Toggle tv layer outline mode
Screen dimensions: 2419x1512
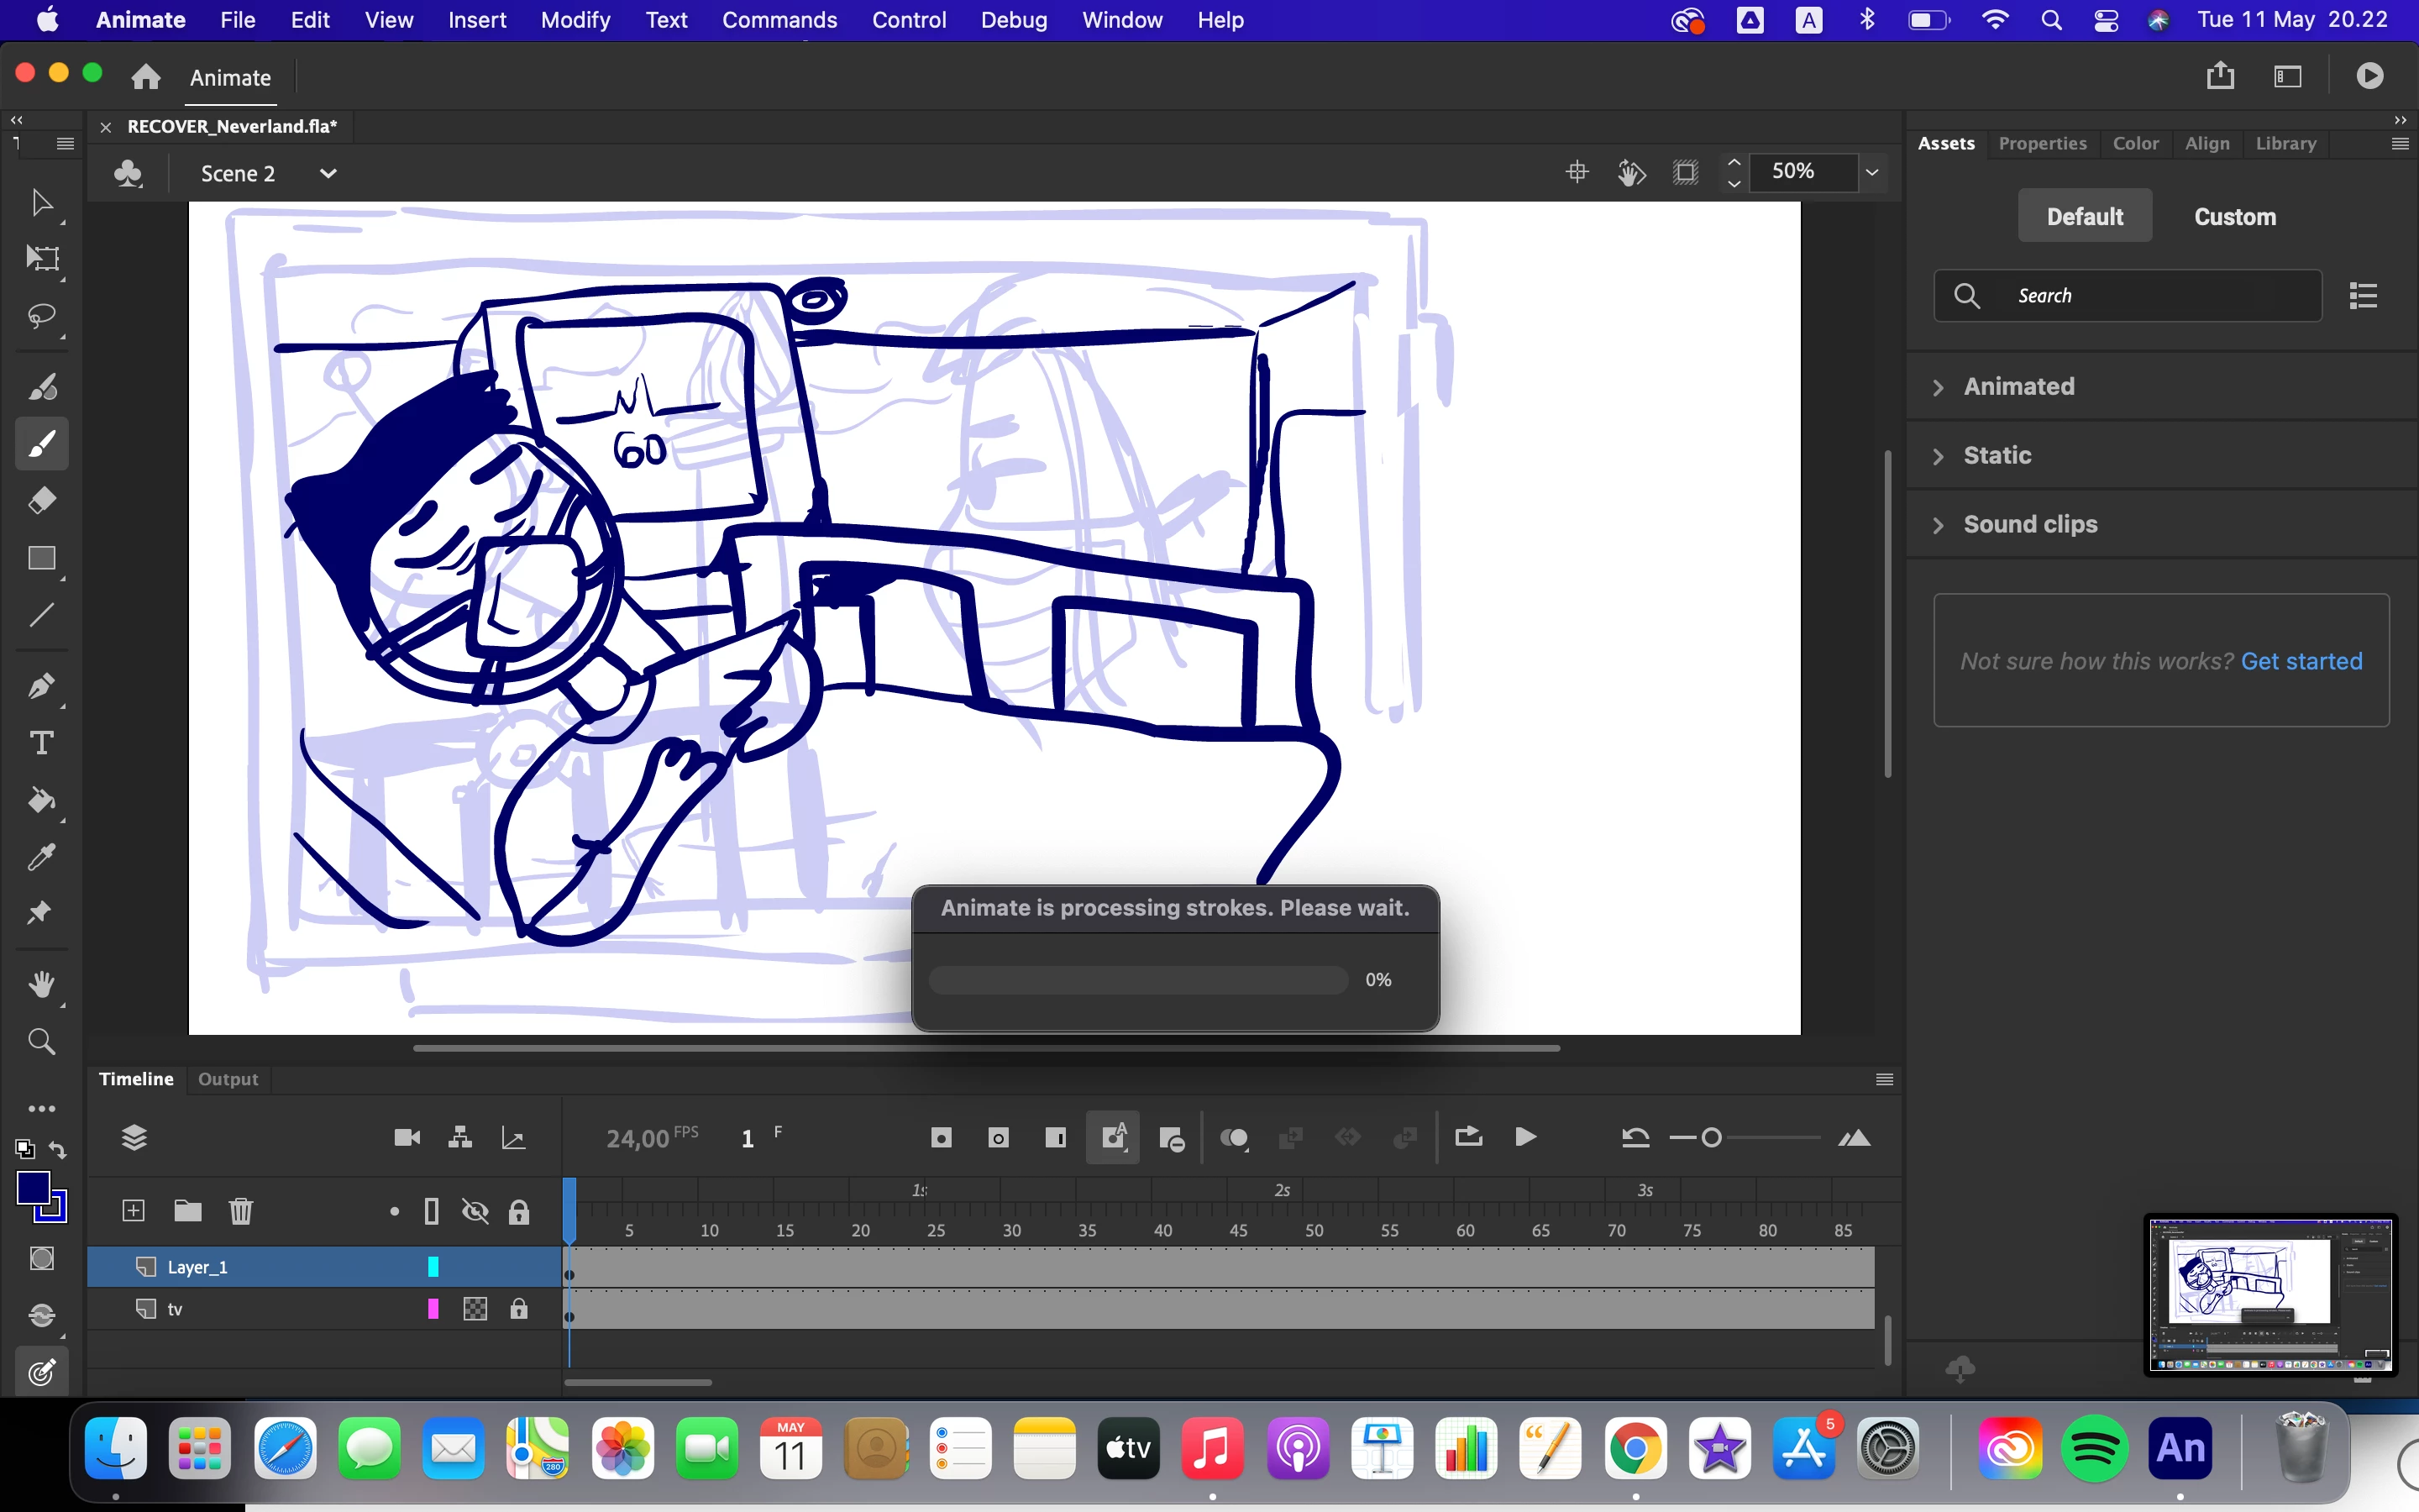(x=433, y=1309)
